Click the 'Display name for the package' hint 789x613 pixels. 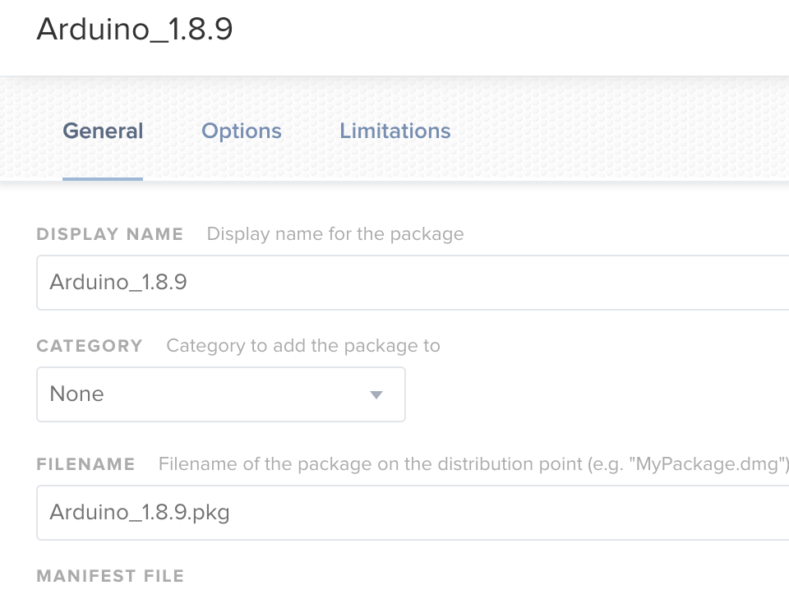coord(335,234)
